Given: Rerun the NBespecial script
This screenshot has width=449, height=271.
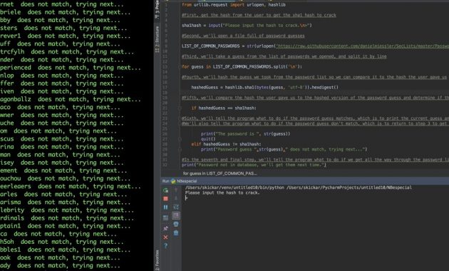Looking at the screenshot, I should pyautogui.click(x=165, y=190).
